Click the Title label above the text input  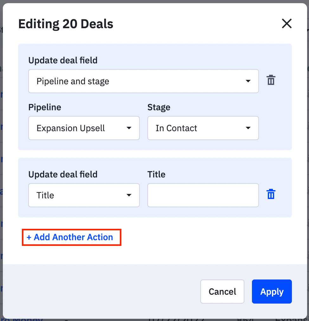[156, 174]
